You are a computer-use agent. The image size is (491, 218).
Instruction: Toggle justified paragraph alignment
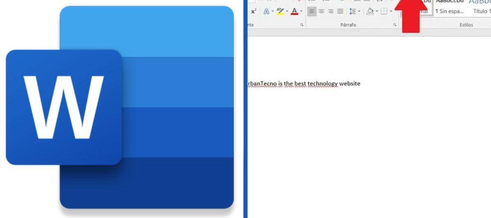click(x=340, y=11)
